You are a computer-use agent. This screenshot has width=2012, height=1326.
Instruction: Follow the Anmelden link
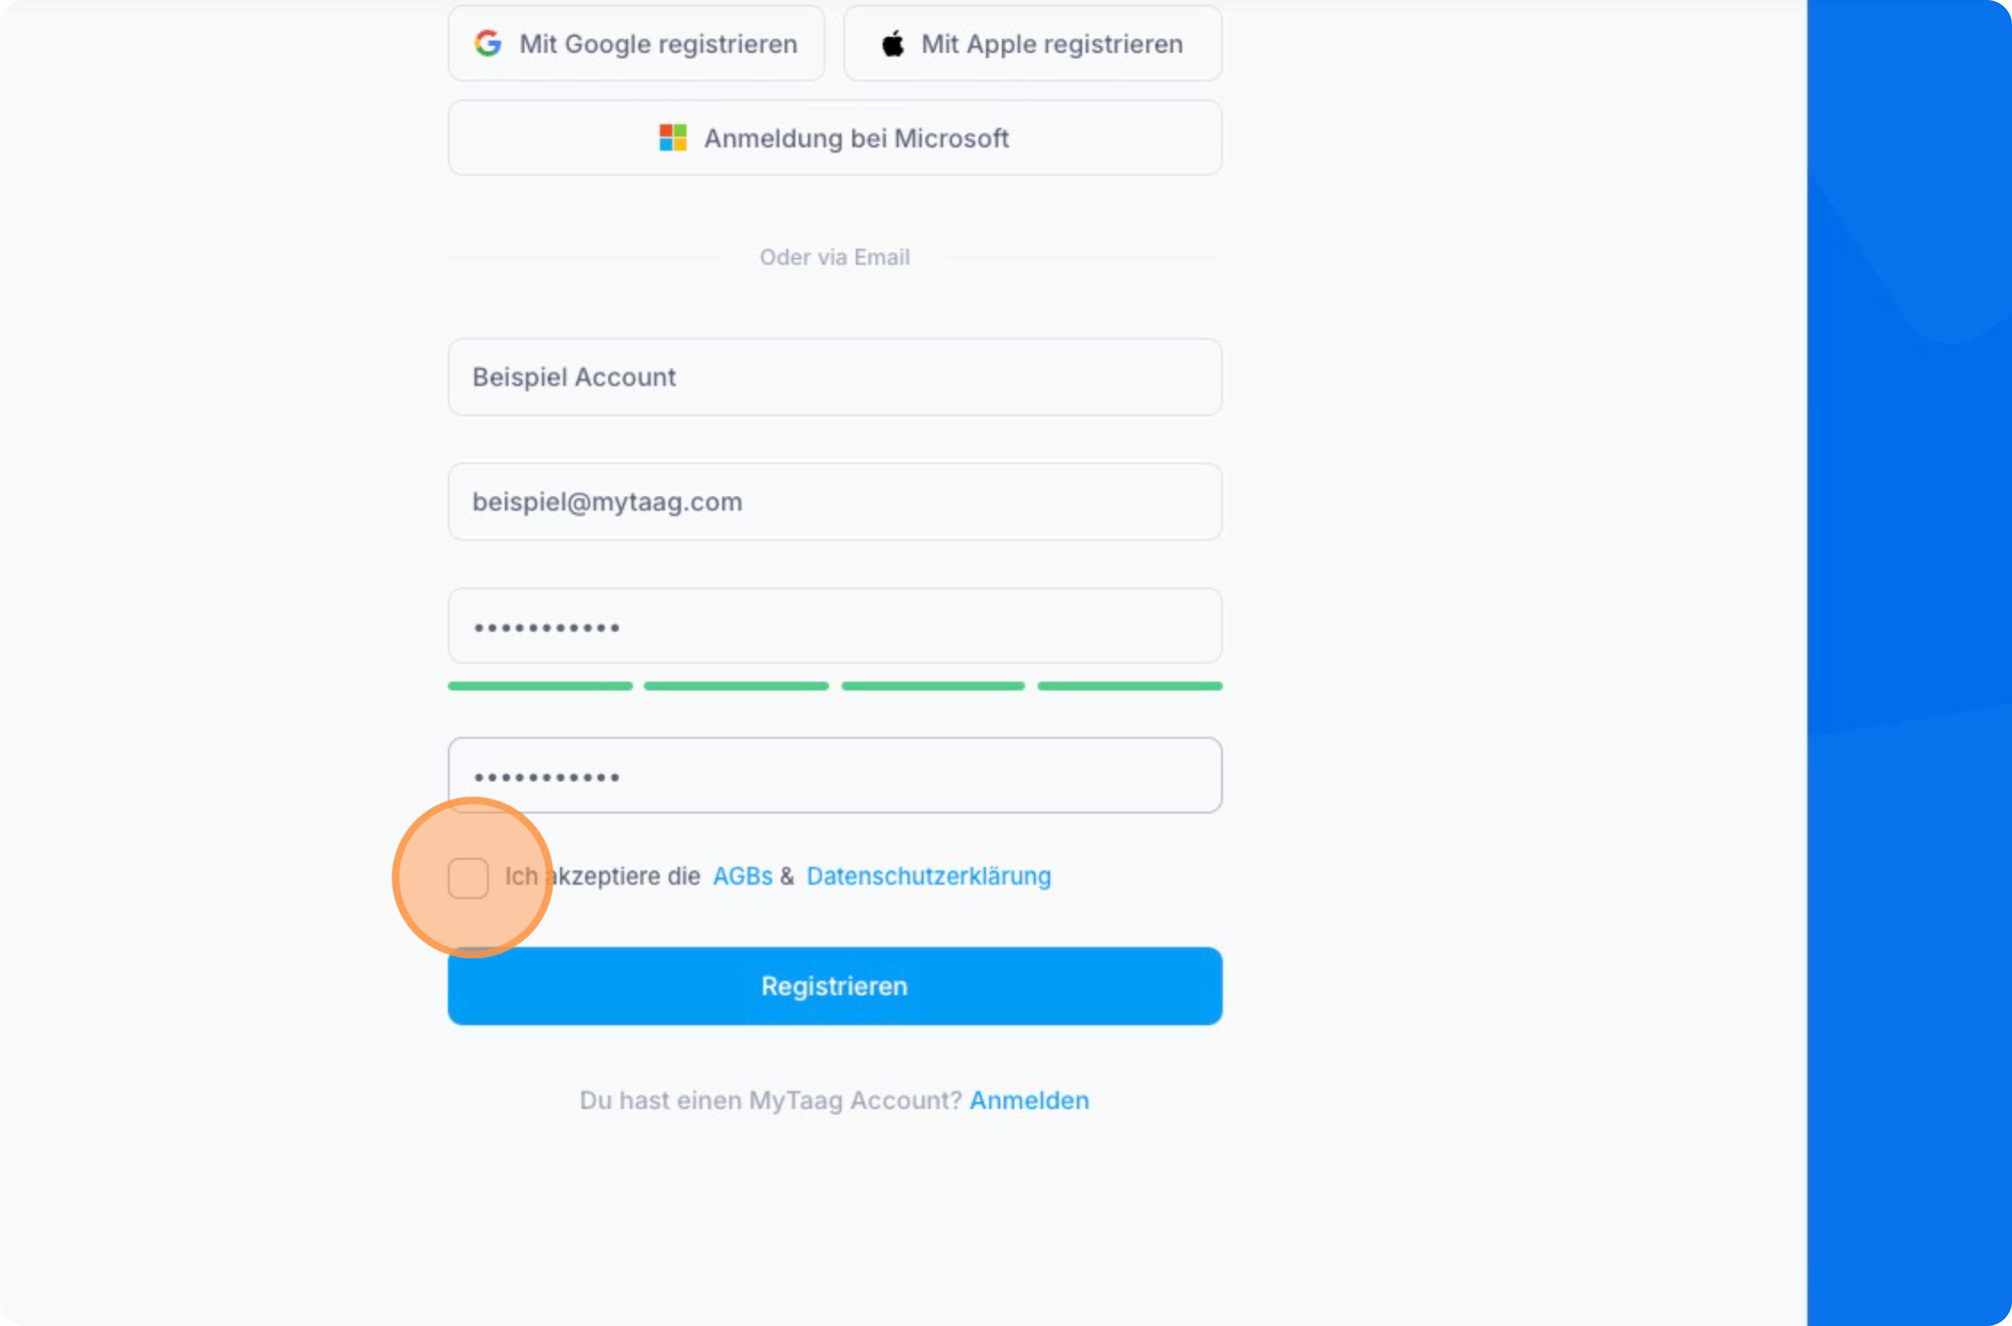pyautogui.click(x=1029, y=1100)
